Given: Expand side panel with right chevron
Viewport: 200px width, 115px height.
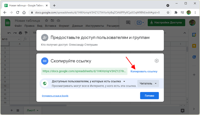Looking at the screenshot, I should click(x=194, y=109).
